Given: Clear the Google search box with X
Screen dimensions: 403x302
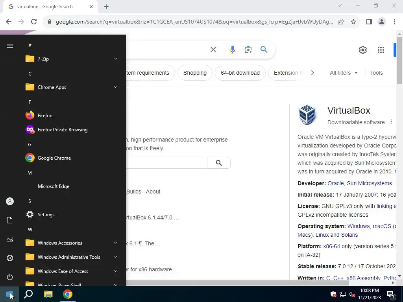Looking at the screenshot, I should click(213, 50).
